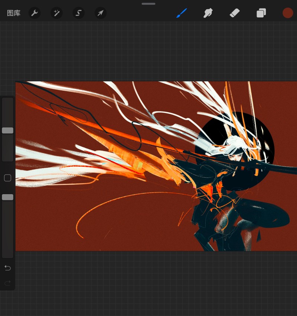Click the brush size slider handle
This screenshot has height=316, width=297.
(x=7, y=130)
